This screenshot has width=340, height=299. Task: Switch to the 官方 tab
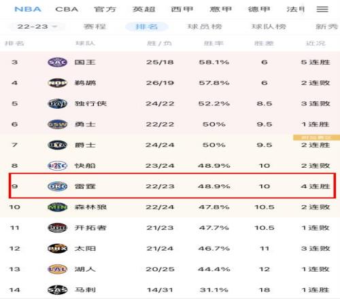point(105,10)
